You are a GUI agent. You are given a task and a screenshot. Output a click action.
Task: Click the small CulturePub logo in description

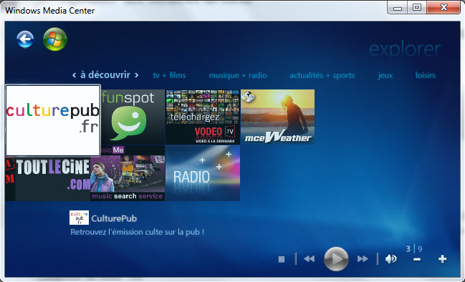pos(80,218)
